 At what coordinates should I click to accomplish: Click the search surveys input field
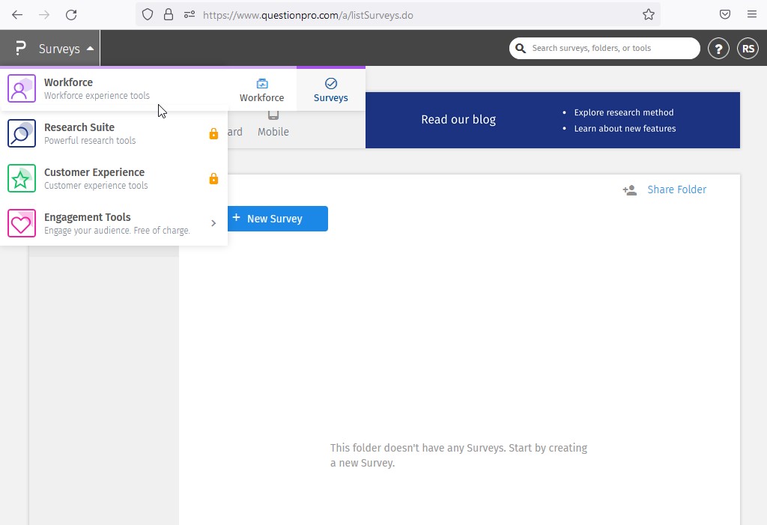610,49
